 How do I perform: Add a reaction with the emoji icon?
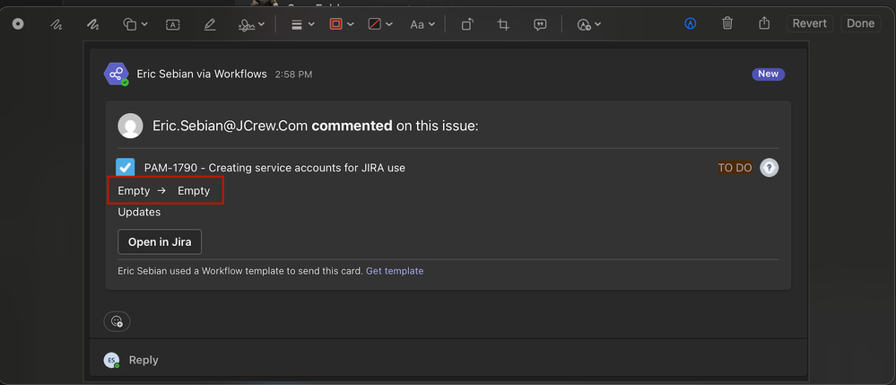[117, 321]
